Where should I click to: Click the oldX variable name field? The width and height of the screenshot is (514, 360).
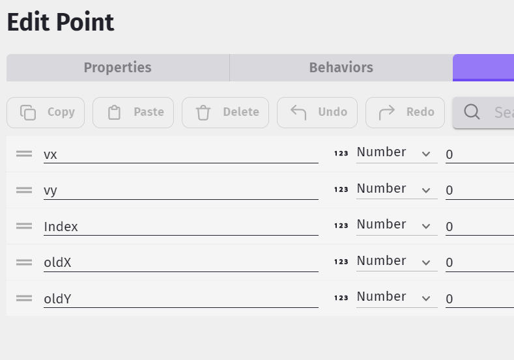[181, 262]
